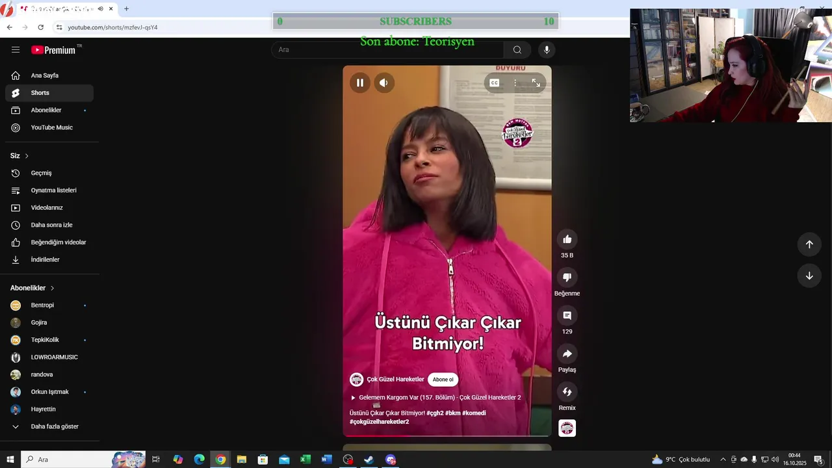Start voice search with microphone icon
Viewport: 832px width, 468px height.
click(547, 49)
